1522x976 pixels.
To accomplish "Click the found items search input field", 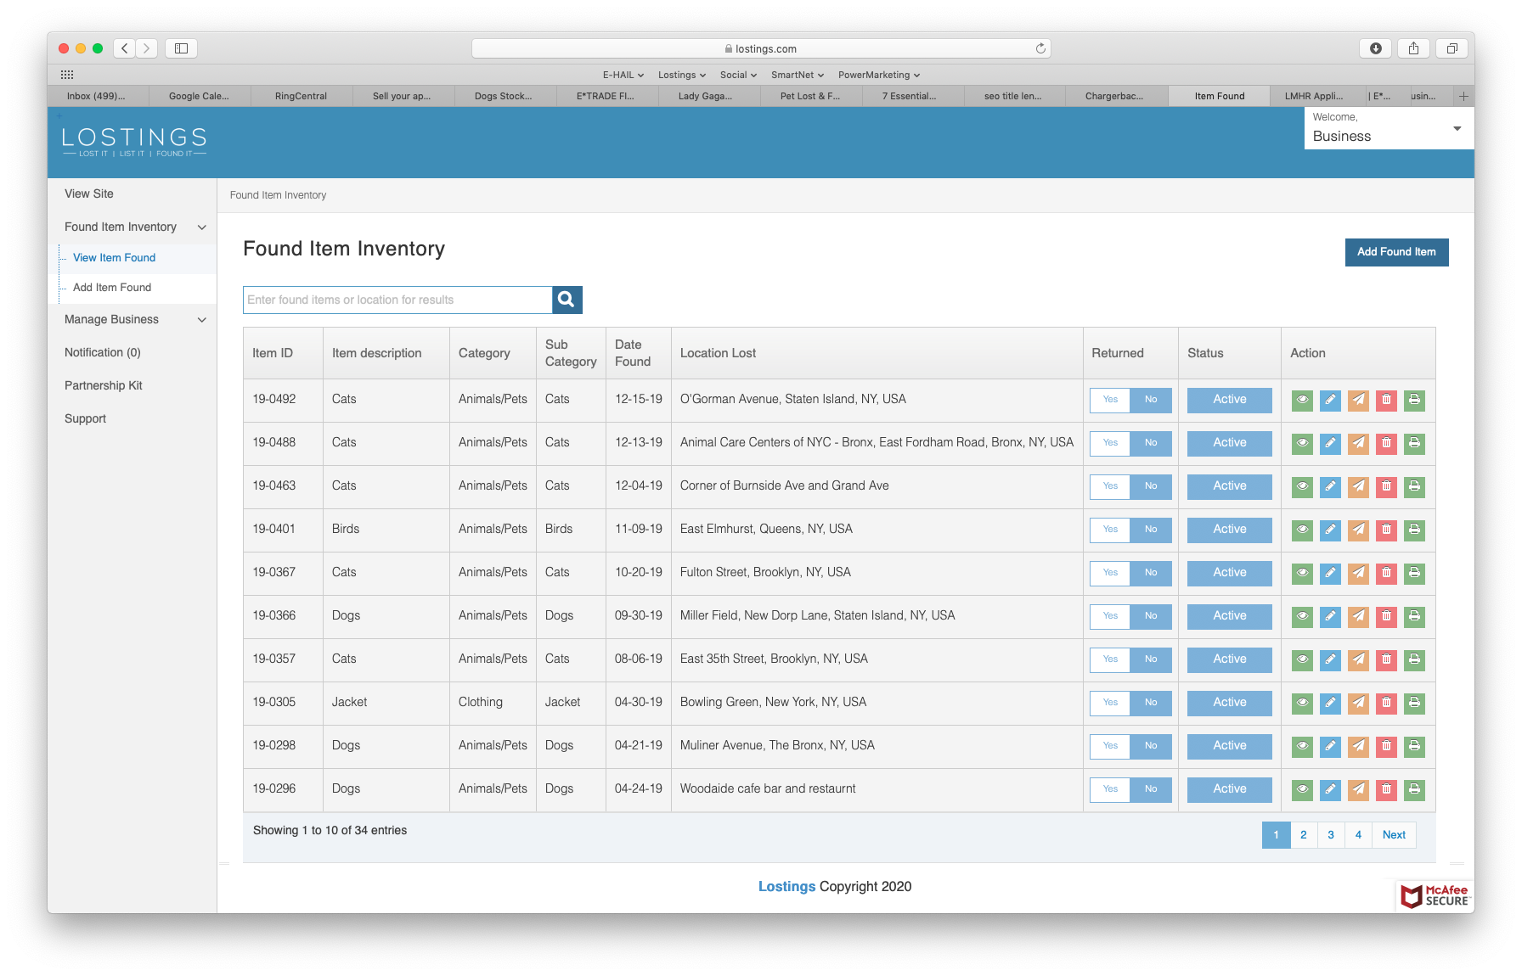I will pos(397,300).
